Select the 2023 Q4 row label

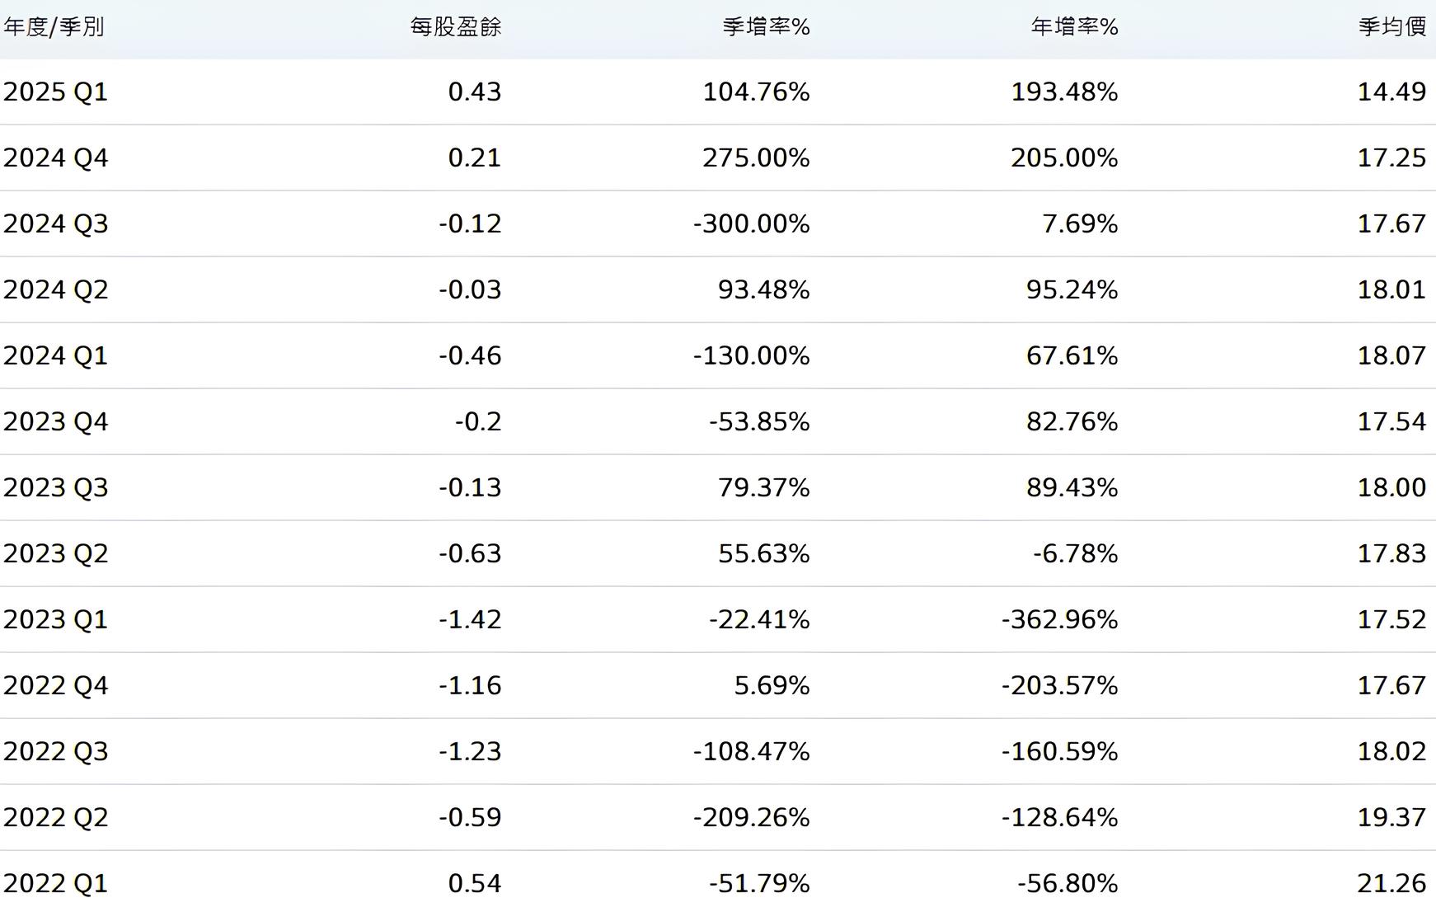click(56, 421)
